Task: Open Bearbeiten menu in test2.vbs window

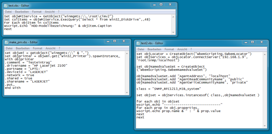Action: pos(154,49)
